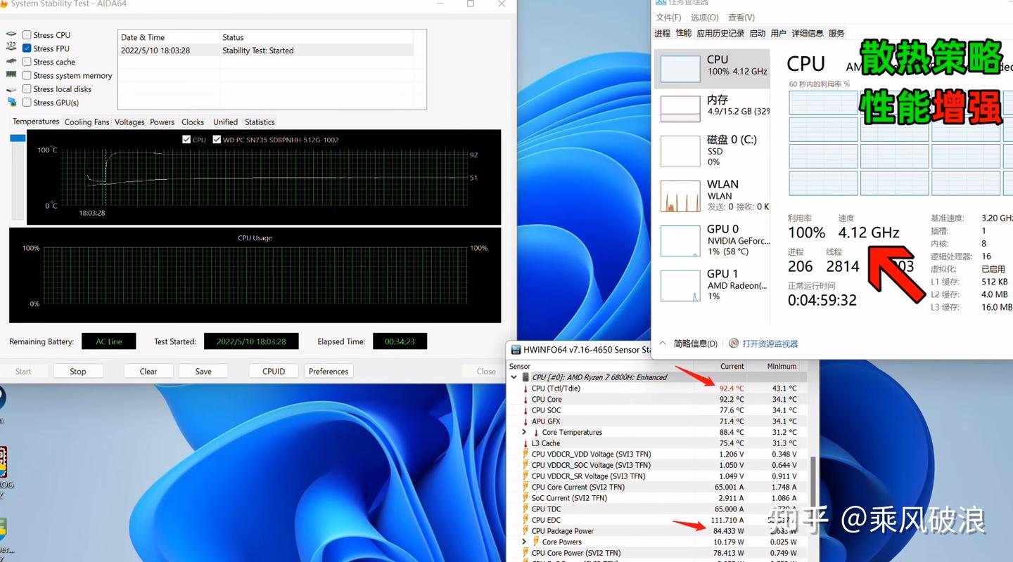Select the WLAN panel in Task Manager sidebar
Viewport: 1013px width, 562px height.
[x=680, y=195]
